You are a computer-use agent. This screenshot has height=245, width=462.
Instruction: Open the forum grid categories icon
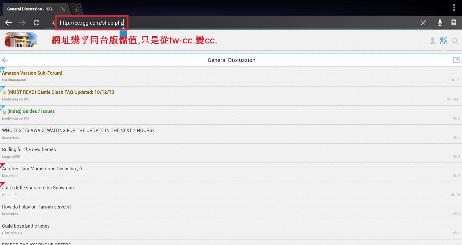click(444, 41)
